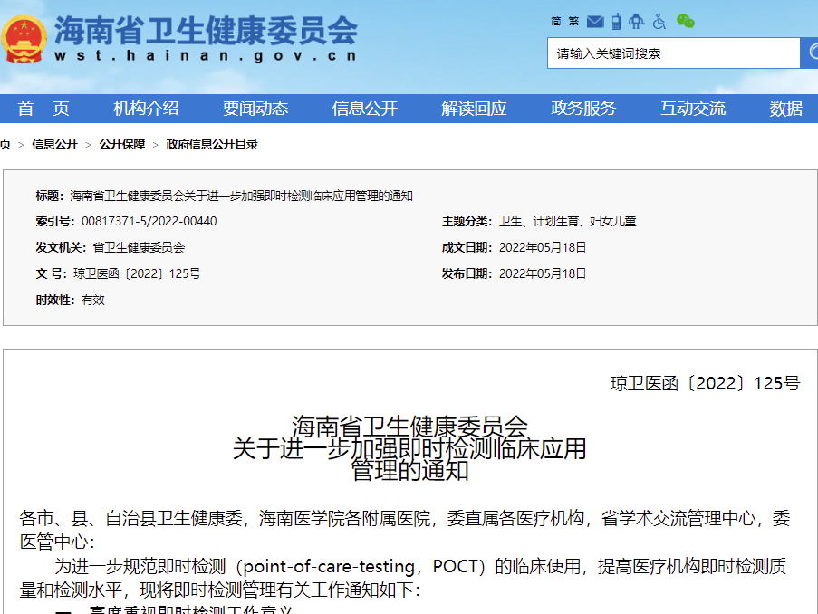This screenshot has width=818, height=614.
Task: Click the national emblem logo
Action: point(24,40)
